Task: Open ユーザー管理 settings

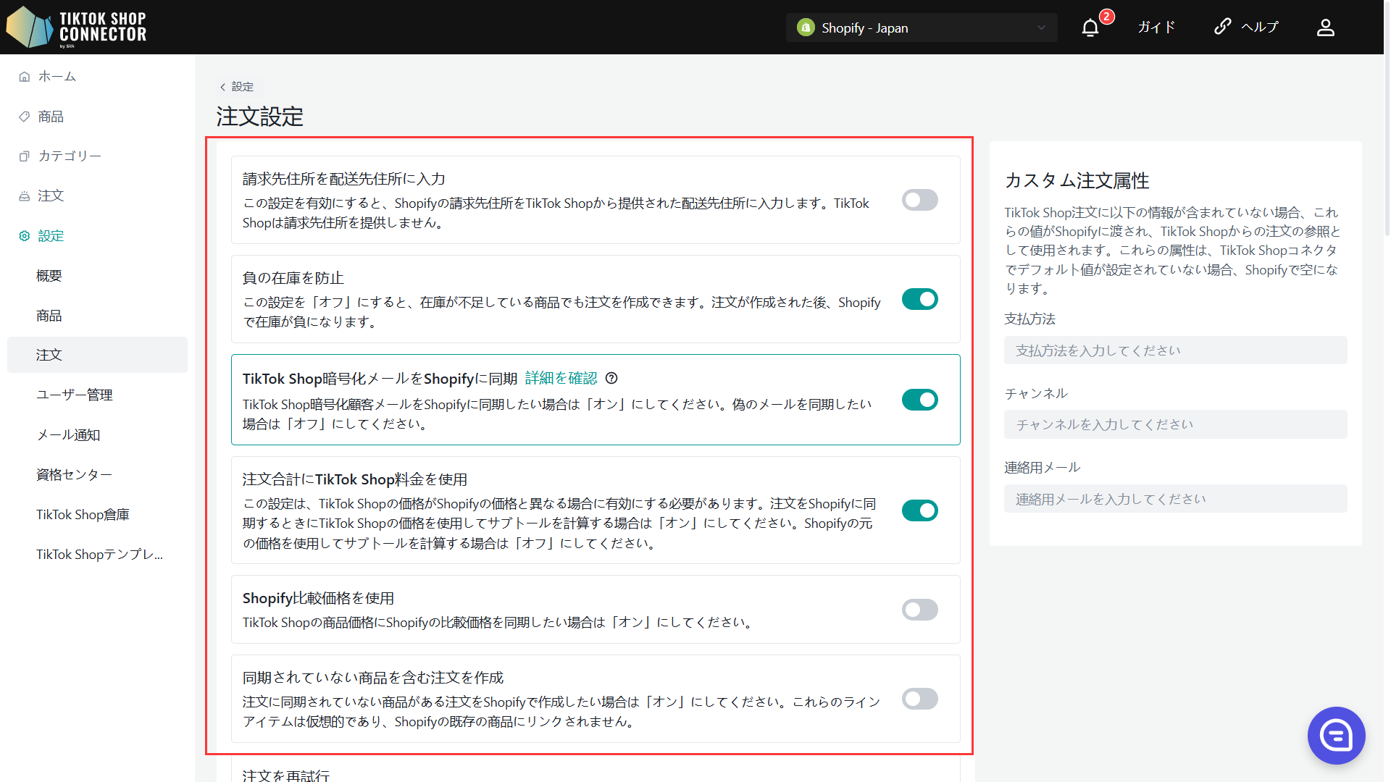Action: (x=75, y=395)
